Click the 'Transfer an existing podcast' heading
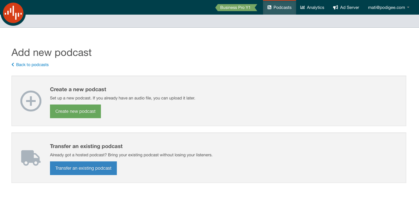 86,146
